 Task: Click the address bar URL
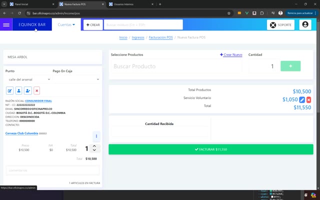tap(56, 13)
